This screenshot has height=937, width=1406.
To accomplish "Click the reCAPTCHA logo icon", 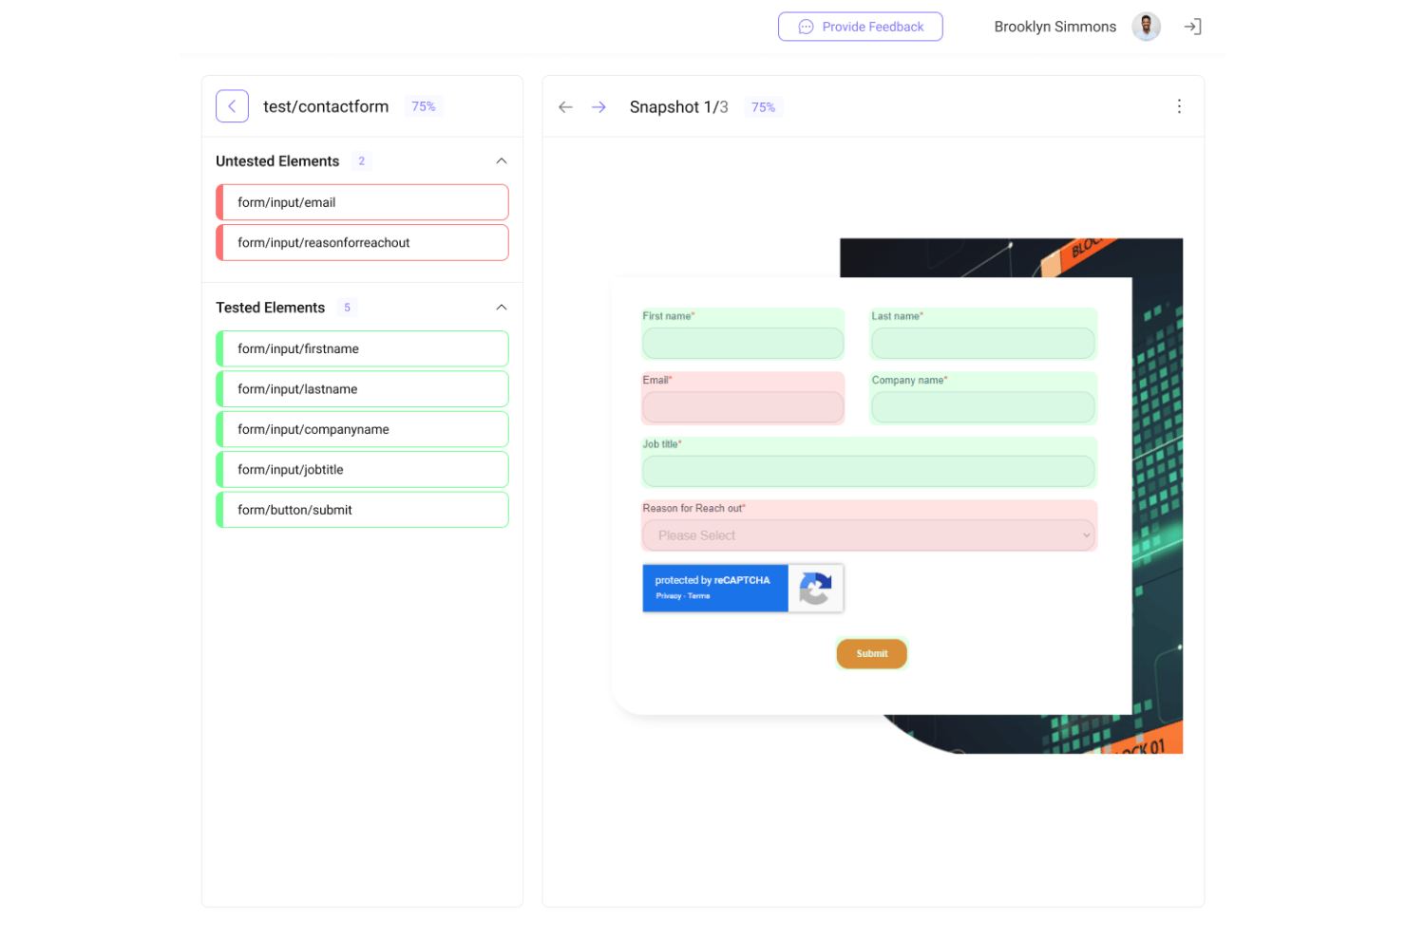I will coord(815,589).
